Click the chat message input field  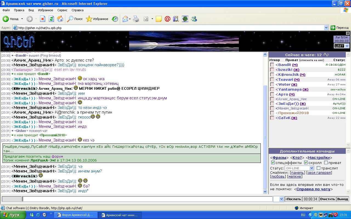tap(147, 199)
